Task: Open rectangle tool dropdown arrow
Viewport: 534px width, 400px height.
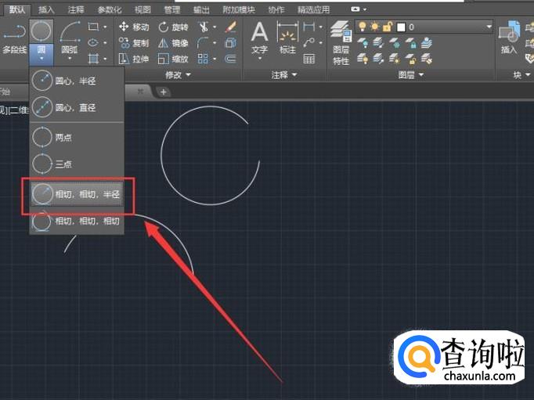Action: (105, 27)
